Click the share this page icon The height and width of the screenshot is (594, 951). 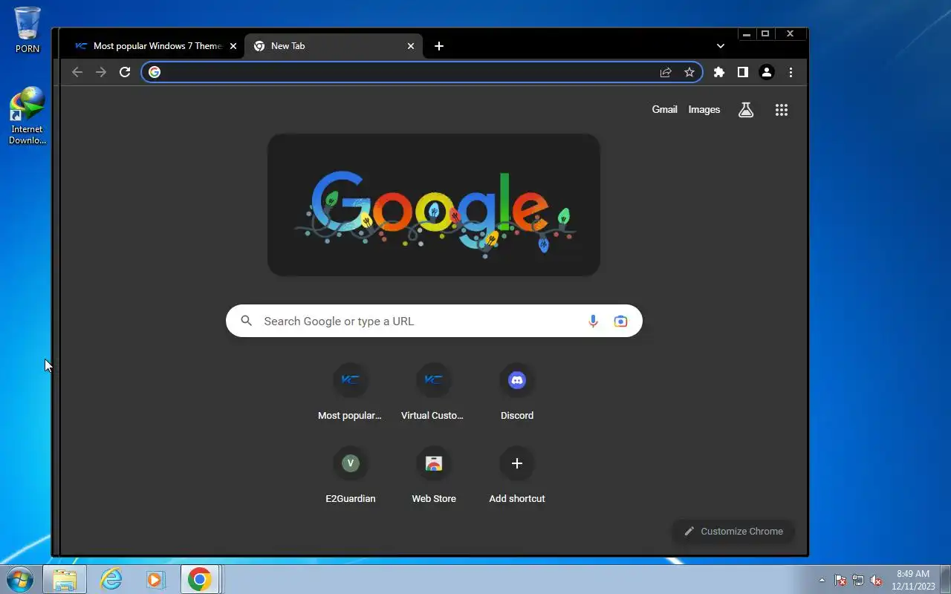666,72
